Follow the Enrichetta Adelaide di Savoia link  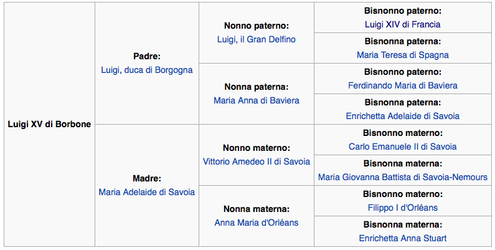(x=402, y=116)
